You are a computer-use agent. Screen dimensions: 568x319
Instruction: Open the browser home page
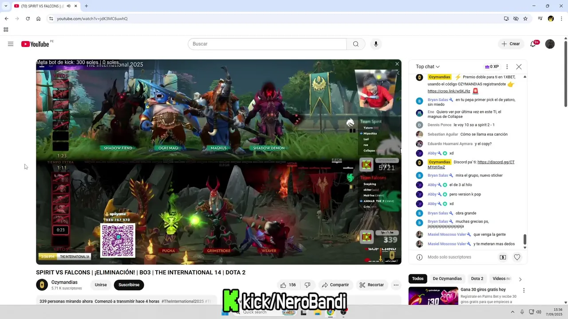(39, 19)
